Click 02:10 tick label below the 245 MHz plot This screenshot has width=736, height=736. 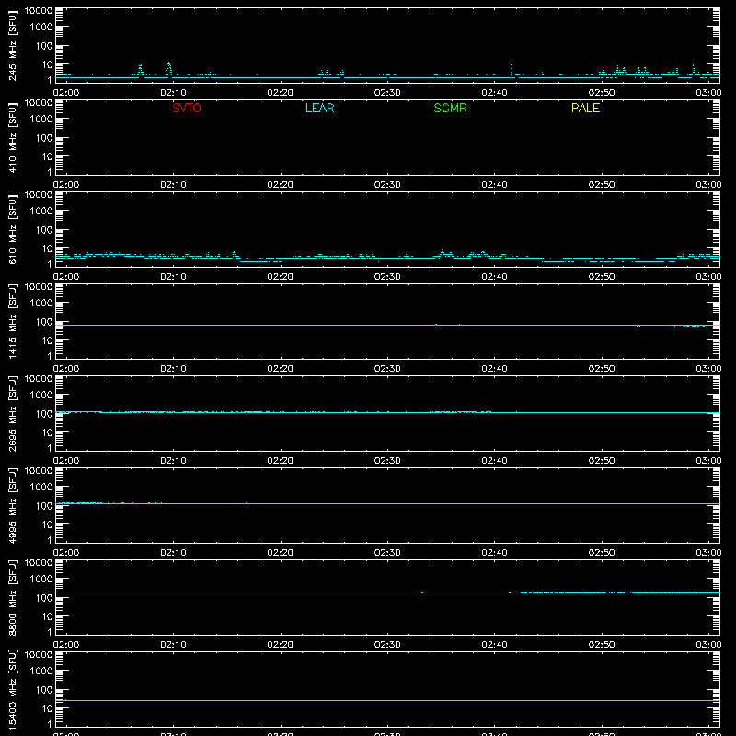(173, 93)
